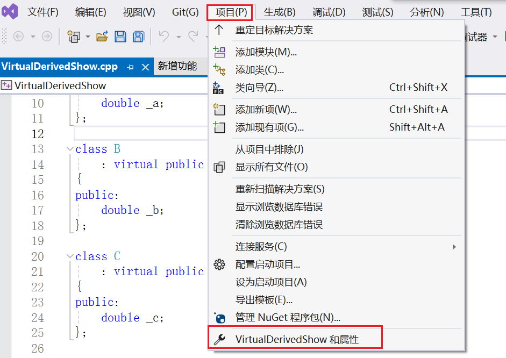
Task: Choose 添加新项(W)... from the menu
Action: 266,110
